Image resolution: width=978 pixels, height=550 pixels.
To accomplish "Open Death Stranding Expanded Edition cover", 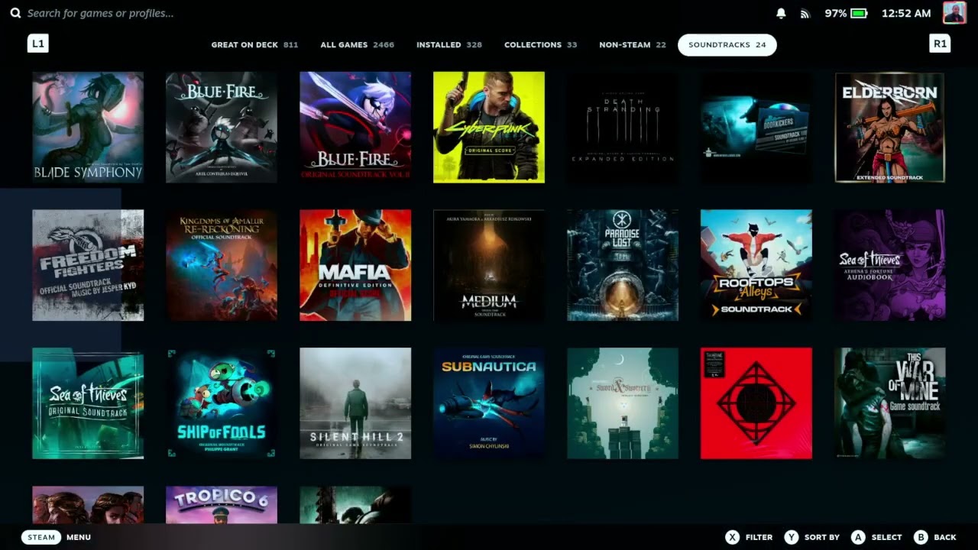I will click(x=623, y=128).
